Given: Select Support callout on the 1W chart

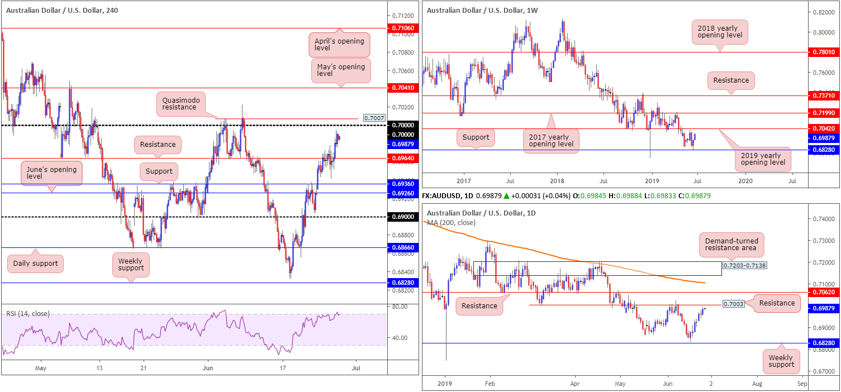Looking at the screenshot, I should pos(476,137).
